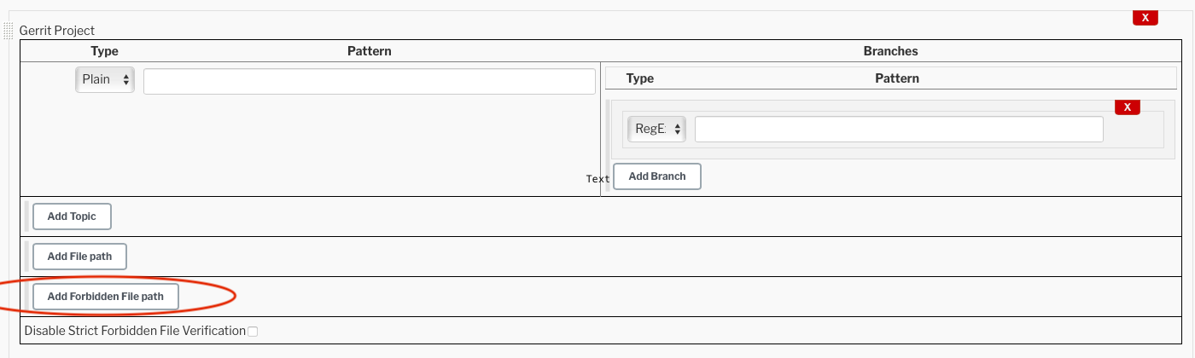
Task: Click the Text label near Add Branch
Action: pyautogui.click(x=598, y=179)
